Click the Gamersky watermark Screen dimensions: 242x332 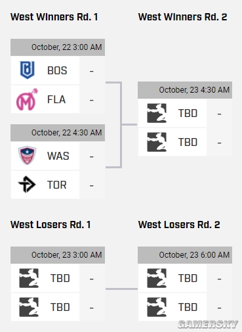point(208,325)
